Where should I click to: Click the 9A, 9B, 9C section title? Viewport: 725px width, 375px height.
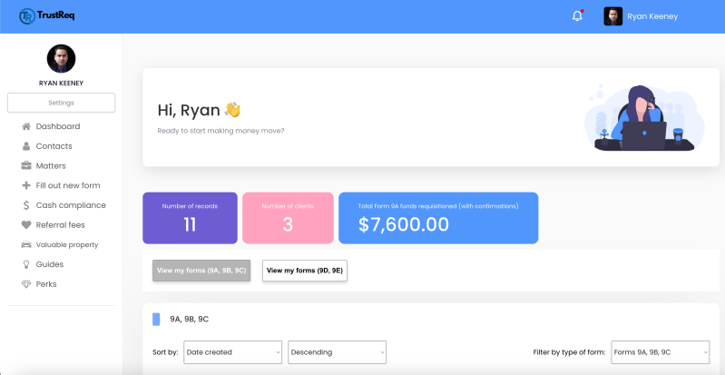[x=190, y=320]
